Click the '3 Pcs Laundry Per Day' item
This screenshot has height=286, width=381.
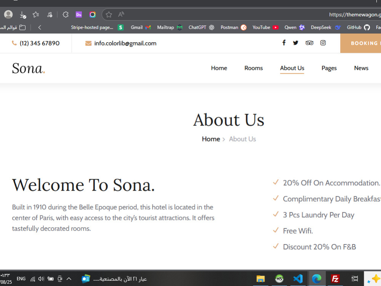(319, 215)
